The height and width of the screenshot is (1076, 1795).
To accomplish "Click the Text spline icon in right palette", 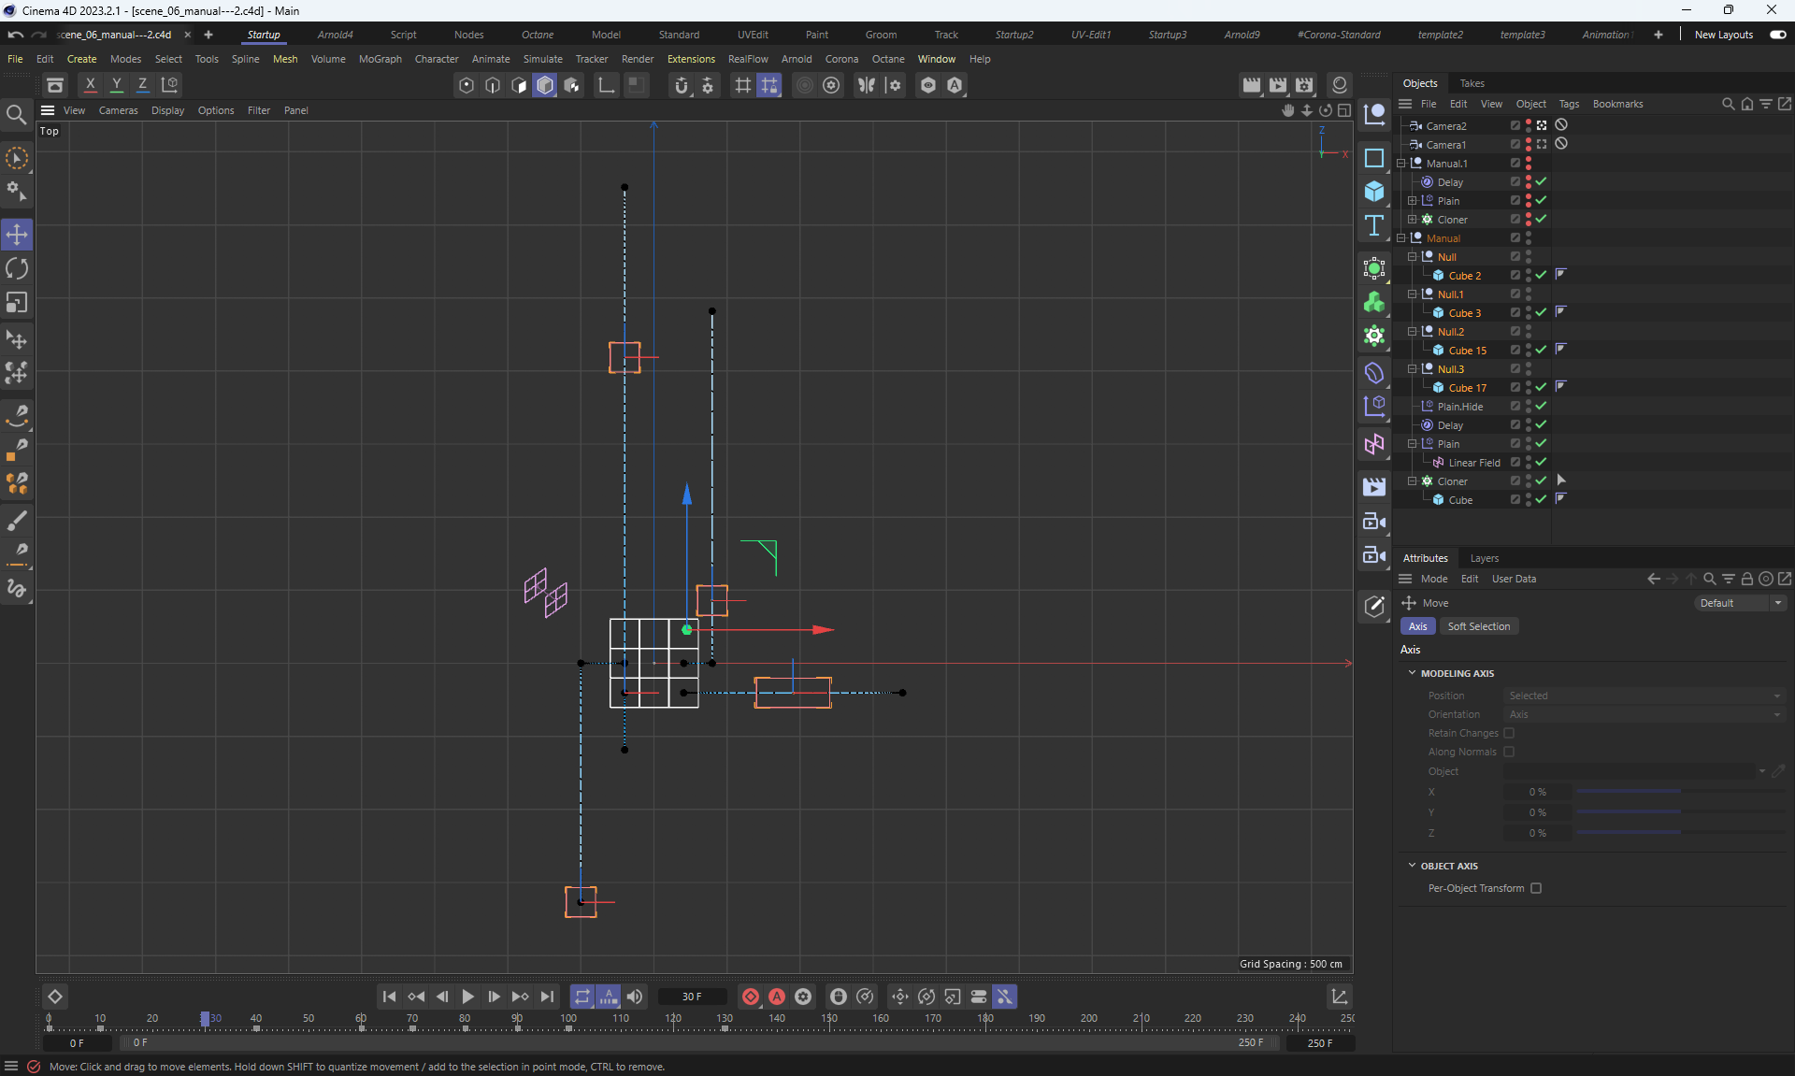I will (x=1373, y=225).
